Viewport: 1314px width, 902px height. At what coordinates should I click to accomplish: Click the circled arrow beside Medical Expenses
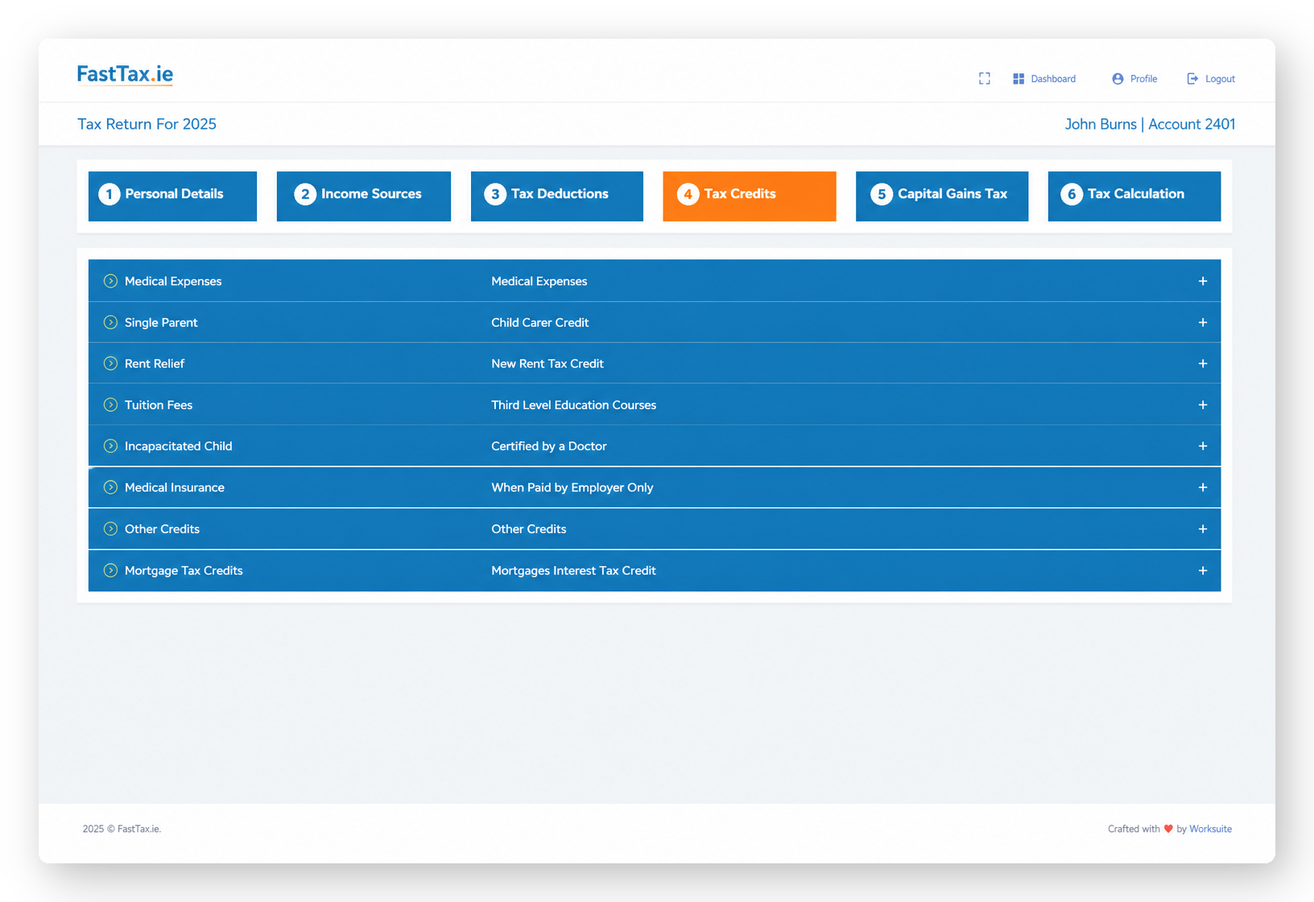(x=110, y=281)
